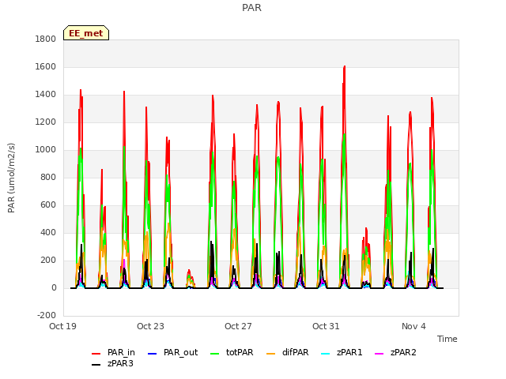Viewport: 506px width, 379px height.
Task: Click the 1200 y-axis tick label
Action: 46,122
